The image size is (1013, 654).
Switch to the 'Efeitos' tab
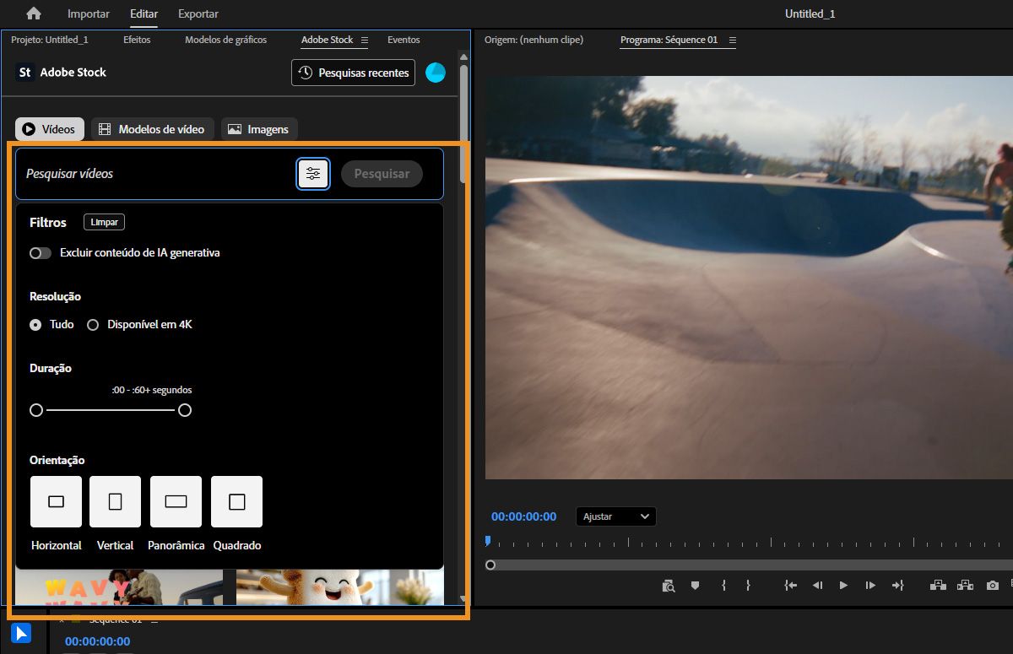pos(137,40)
